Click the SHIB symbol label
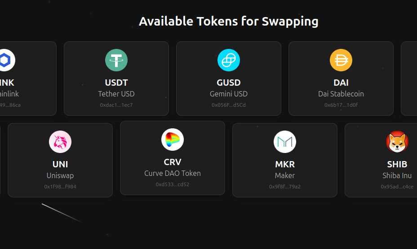This screenshot has height=249, width=417. click(x=397, y=164)
